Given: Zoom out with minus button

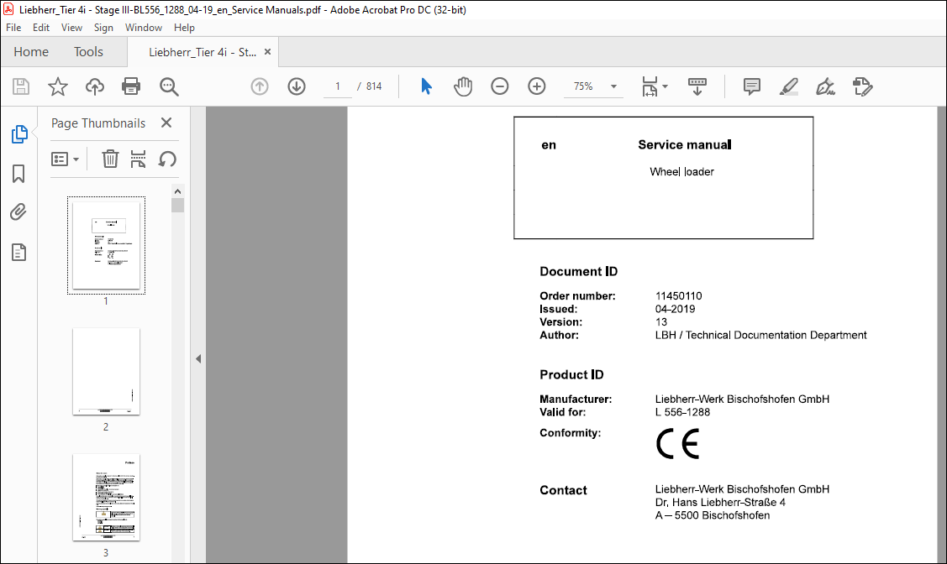Looking at the screenshot, I should pos(500,86).
